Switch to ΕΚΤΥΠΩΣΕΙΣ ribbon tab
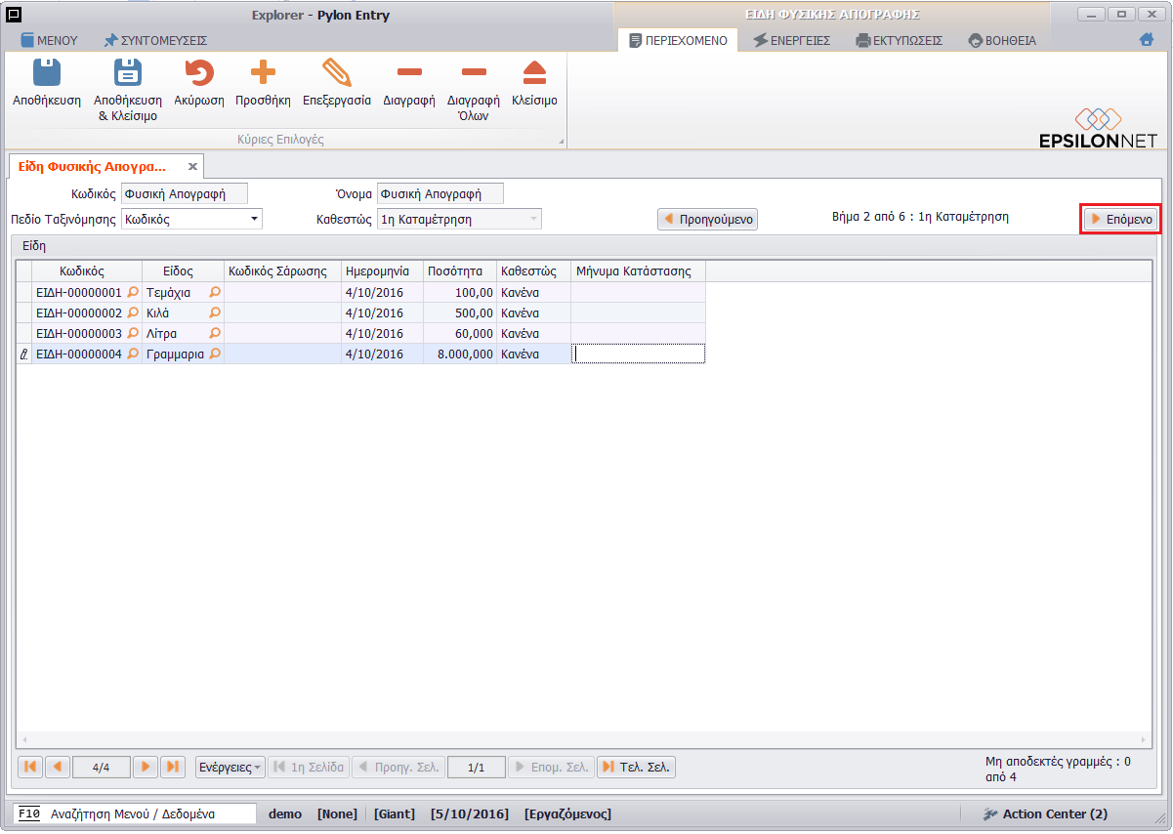 coord(899,40)
